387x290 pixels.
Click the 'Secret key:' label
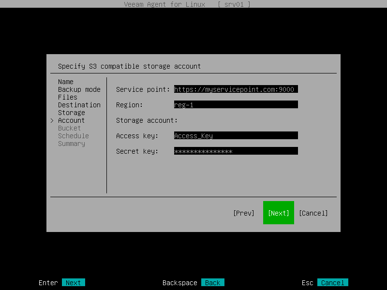[137, 151]
